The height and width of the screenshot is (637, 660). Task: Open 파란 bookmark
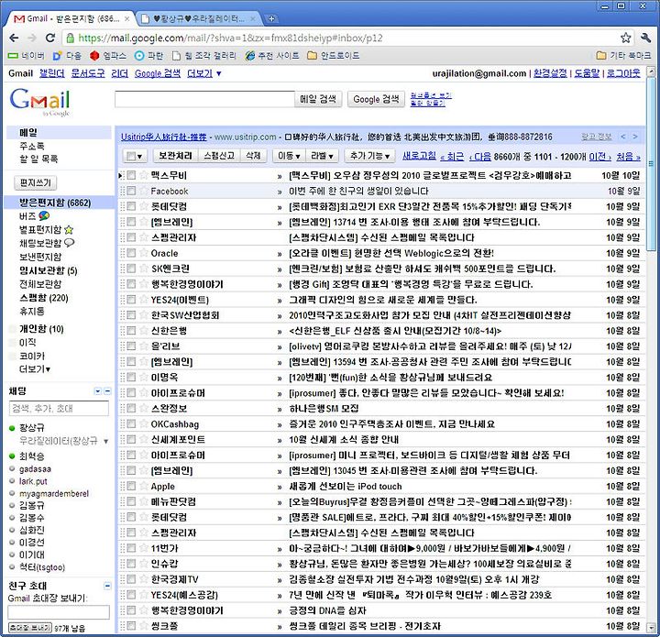149,56
